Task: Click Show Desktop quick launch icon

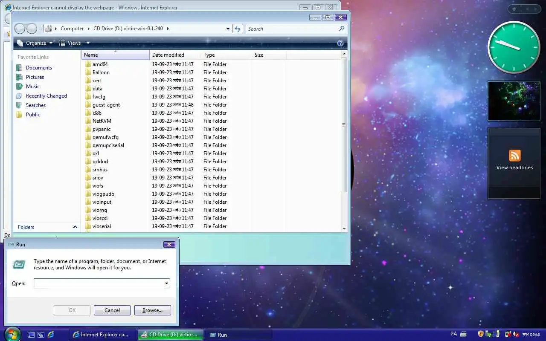Action: [31, 335]
